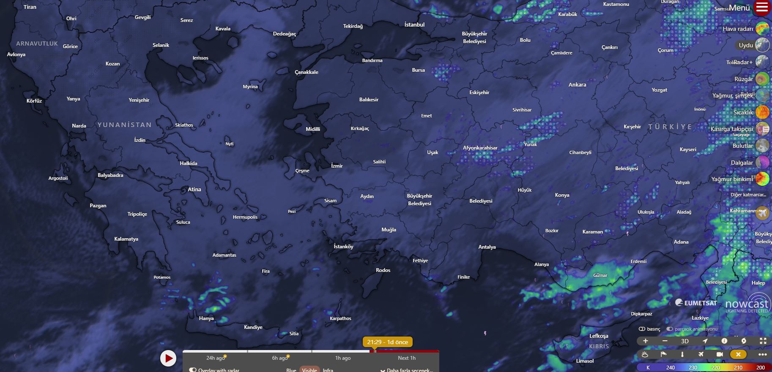The height and width of the screenshot is (372, 772).
Task: Open the red hamburger Menü button
Action: 762,7
